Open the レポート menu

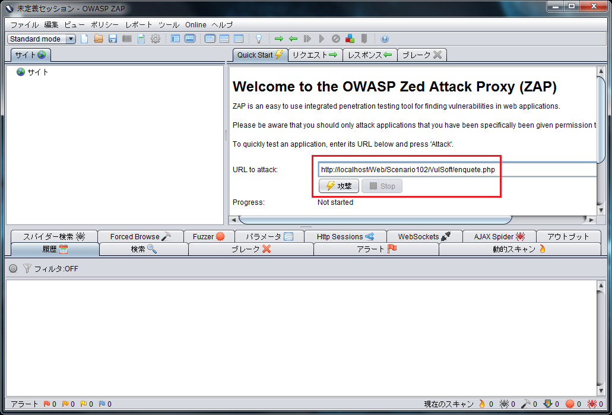tap(138, 25)
